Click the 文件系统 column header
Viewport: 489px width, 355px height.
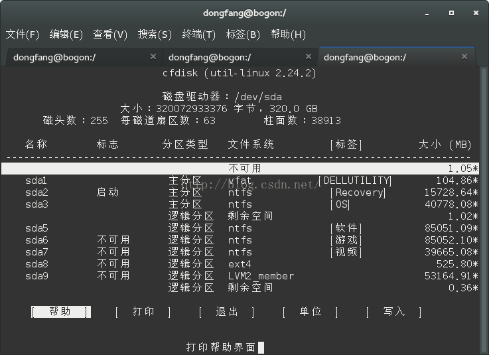coord(251,144)
